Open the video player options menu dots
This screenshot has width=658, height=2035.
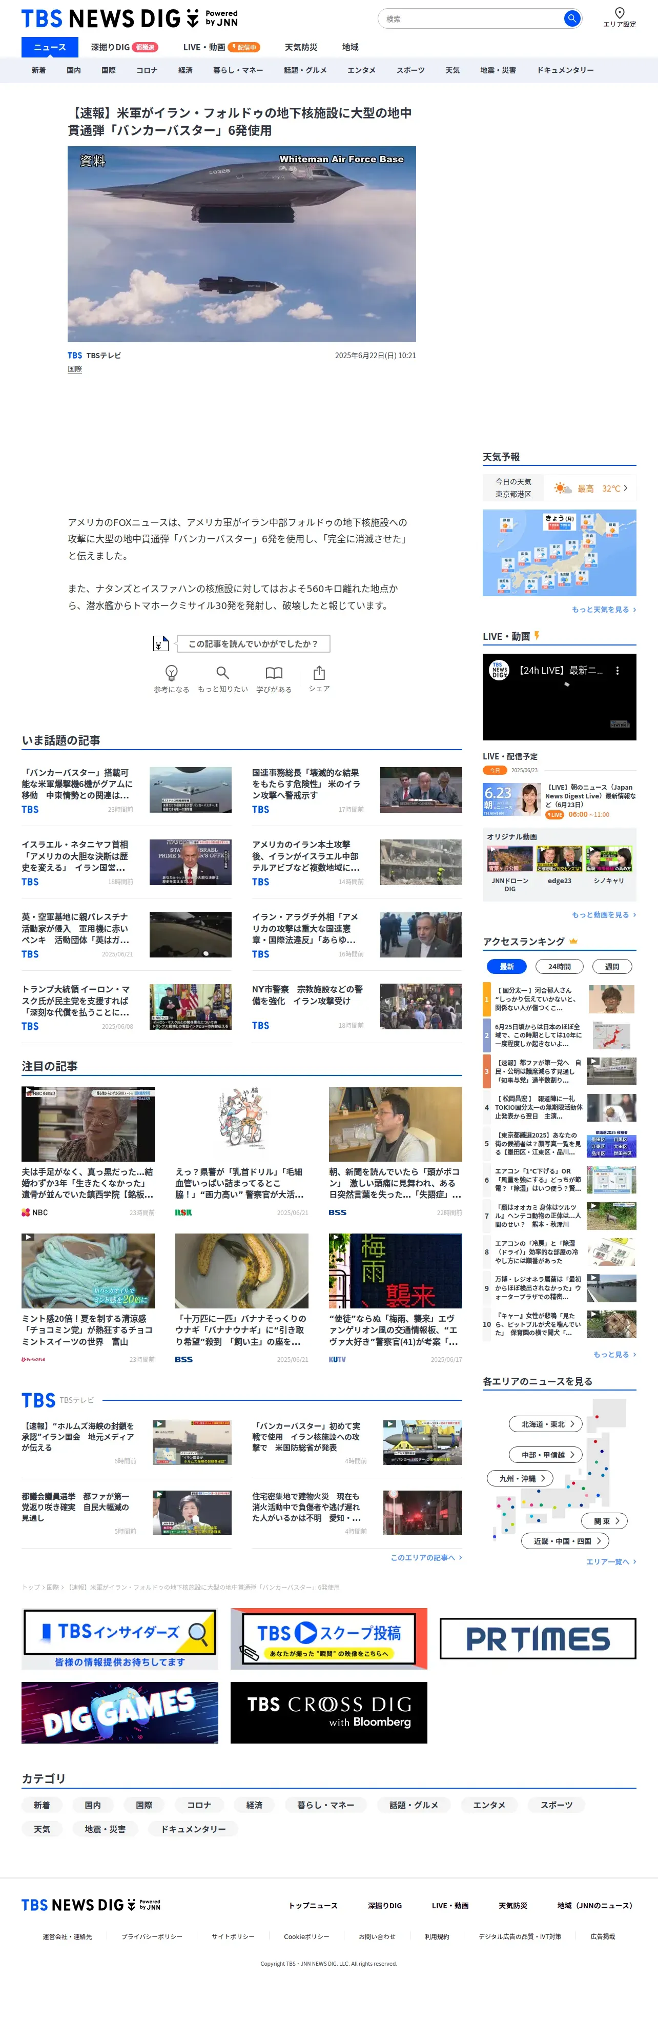click(617, 671)
